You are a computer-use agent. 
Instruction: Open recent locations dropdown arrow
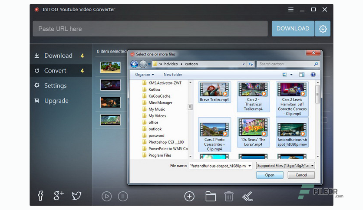(x=149, y=64)
